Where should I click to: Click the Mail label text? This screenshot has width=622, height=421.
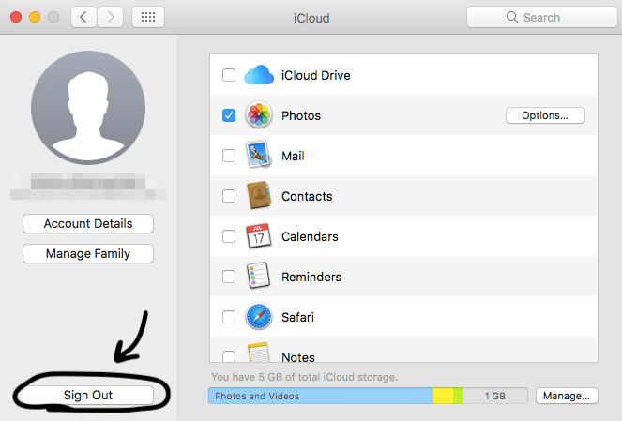click(x=293, y=156)
